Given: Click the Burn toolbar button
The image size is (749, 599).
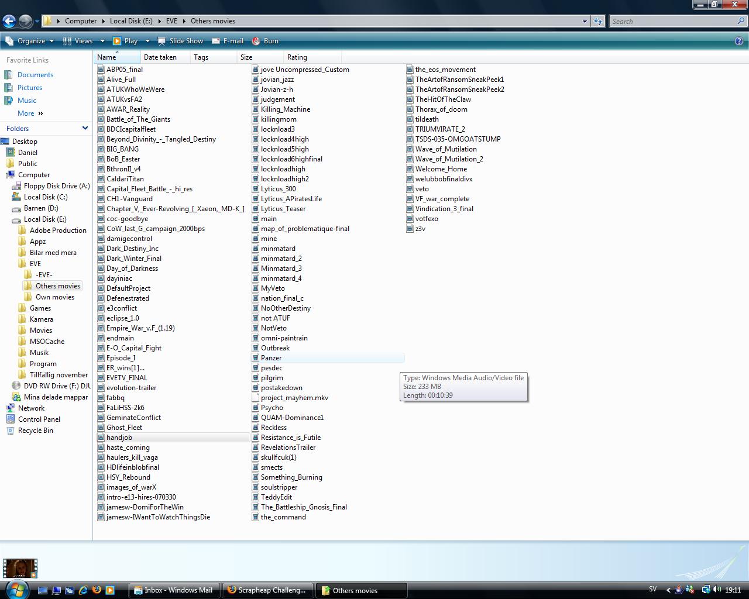Looking at the screenshot, I should [x=265, y=41].
